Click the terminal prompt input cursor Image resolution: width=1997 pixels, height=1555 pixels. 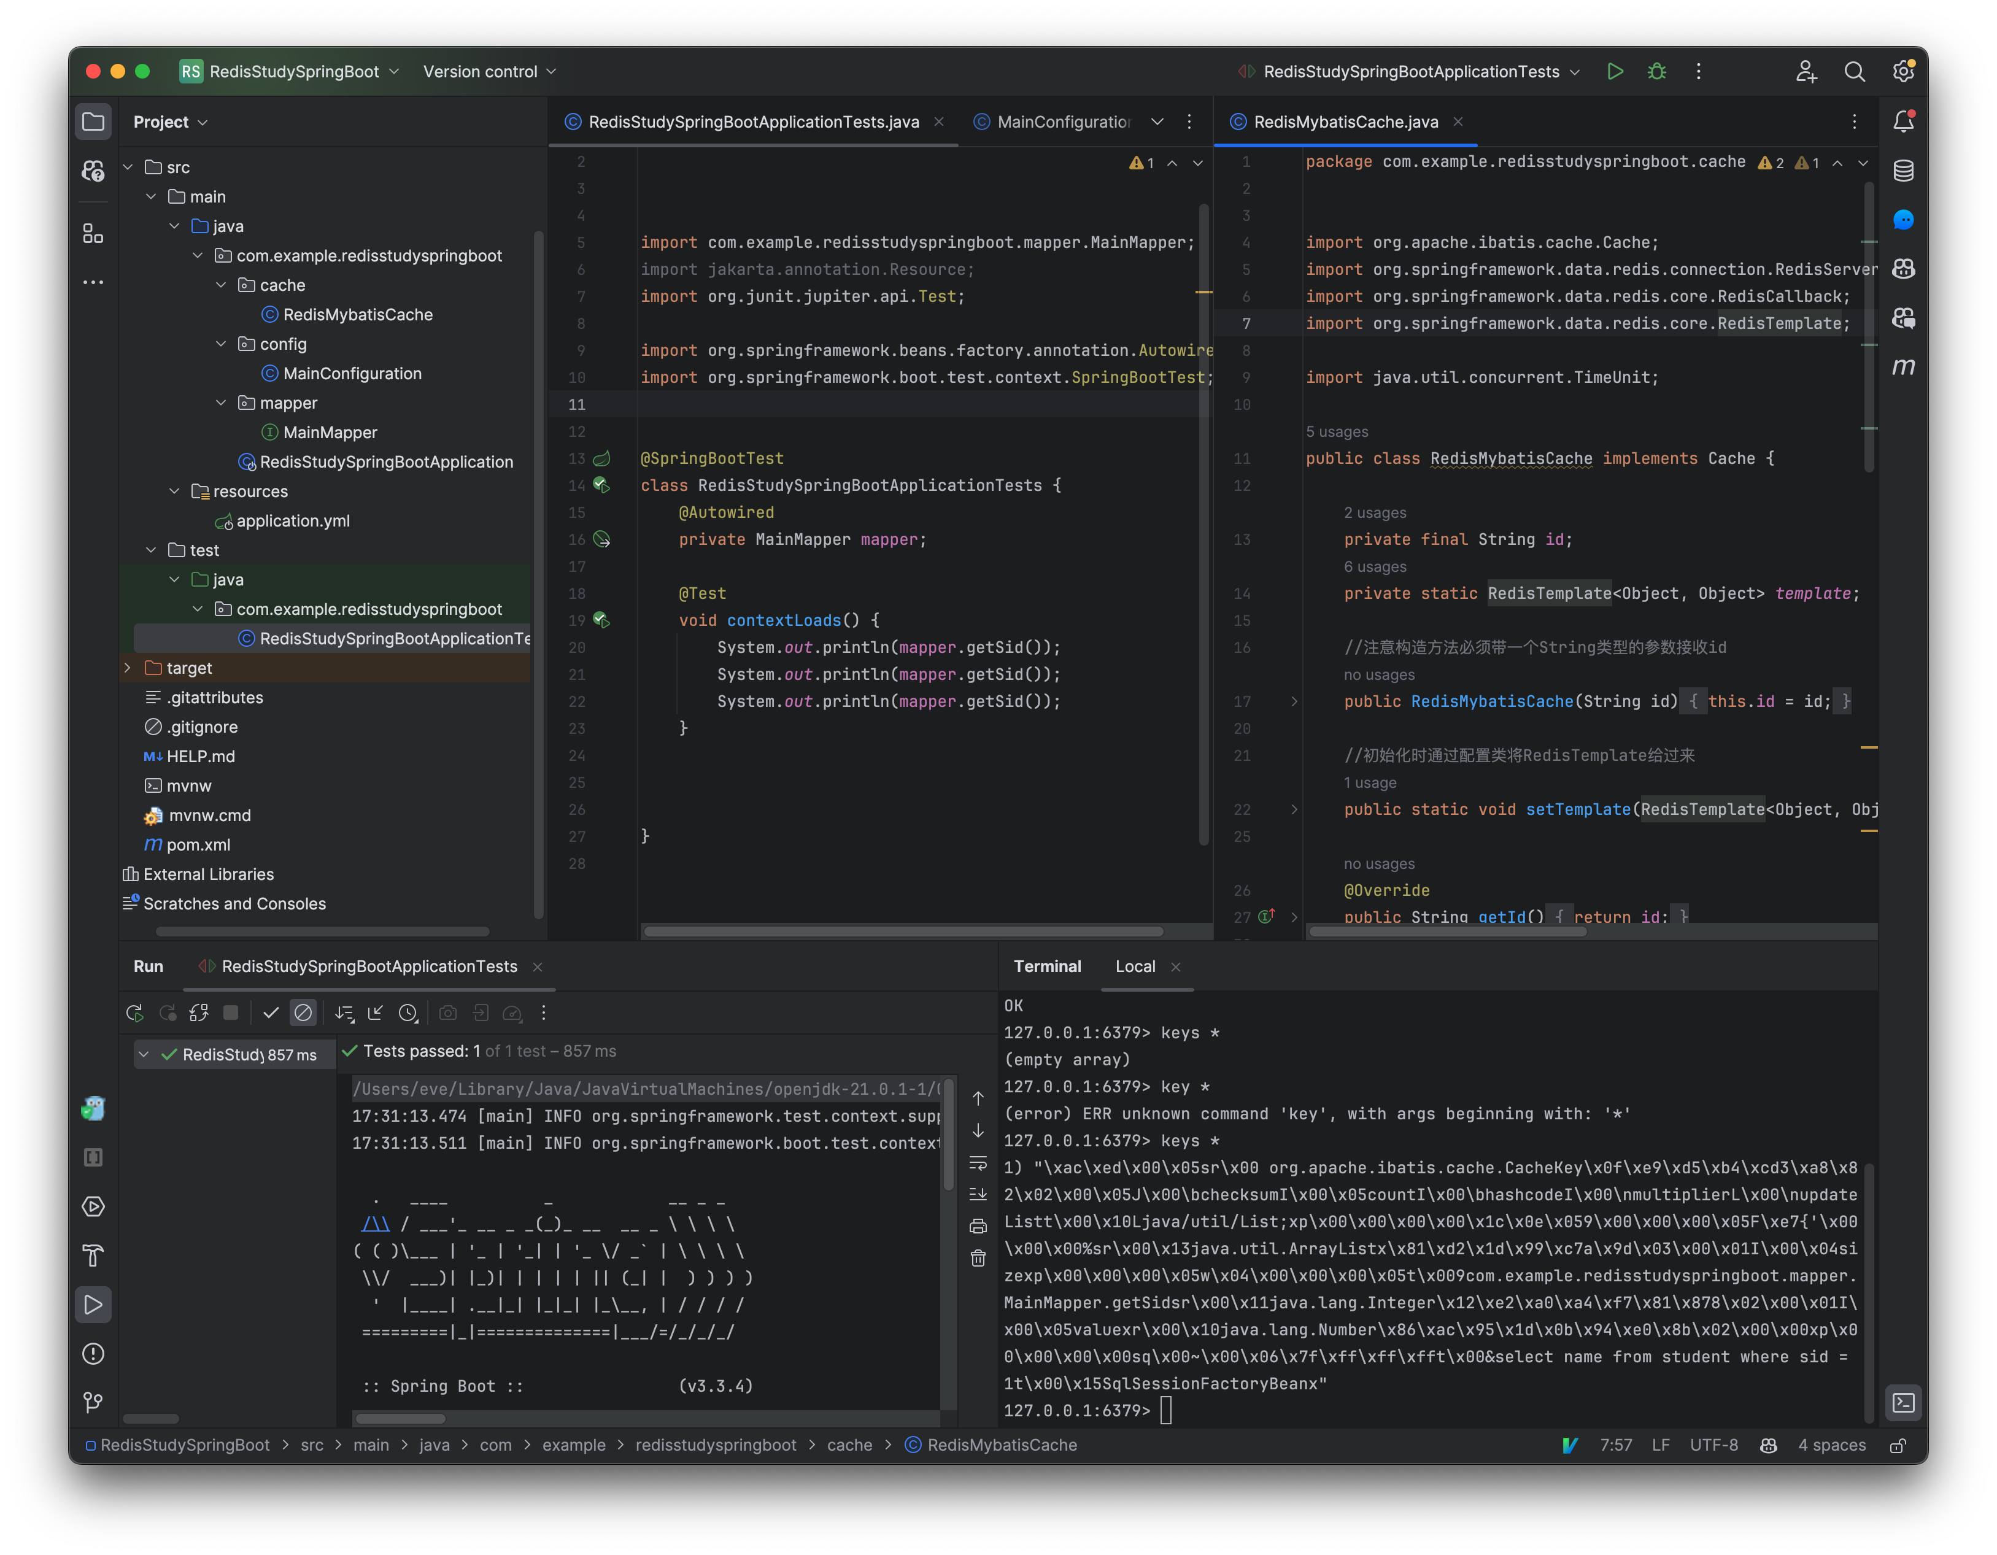click(1166, 1411)
